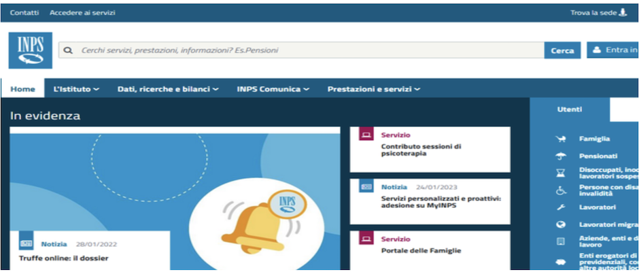The image size is (639, 272).
Task: Click the bell illustration in the featured banner
Action: [x=257, y=222]
